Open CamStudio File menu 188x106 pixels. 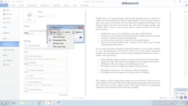coord(177,93)
